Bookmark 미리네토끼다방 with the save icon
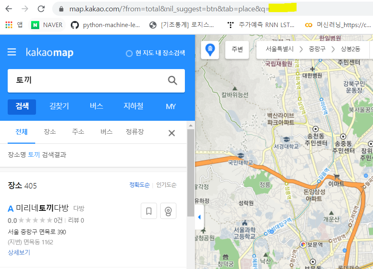 pos(149,211)
